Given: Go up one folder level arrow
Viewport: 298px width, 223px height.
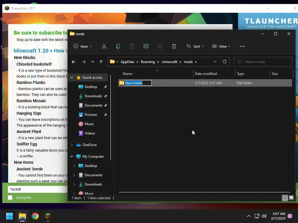Looking at the screenshot, I should point(101,62).
